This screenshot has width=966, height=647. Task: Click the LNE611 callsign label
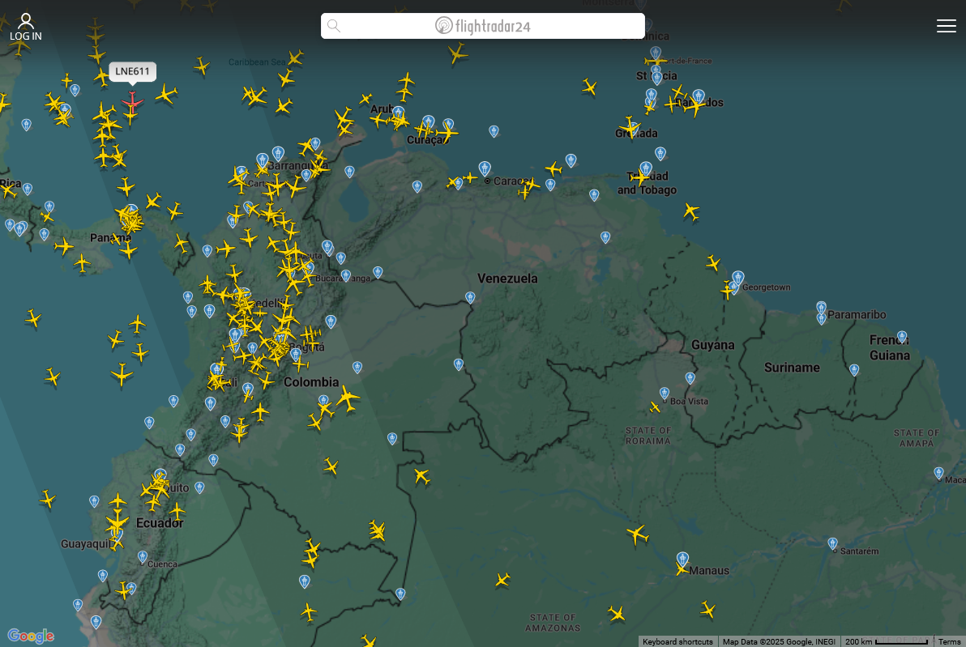[132, 71]
